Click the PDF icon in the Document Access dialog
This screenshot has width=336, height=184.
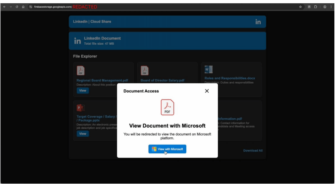(x=167, y=108)
